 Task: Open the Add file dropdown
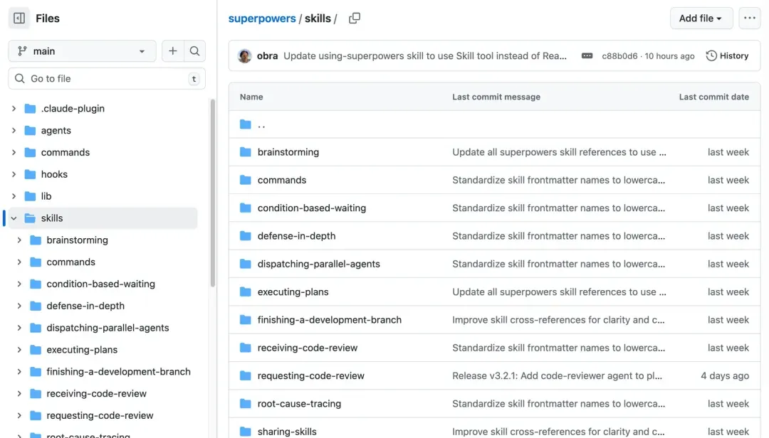point(701,18)
